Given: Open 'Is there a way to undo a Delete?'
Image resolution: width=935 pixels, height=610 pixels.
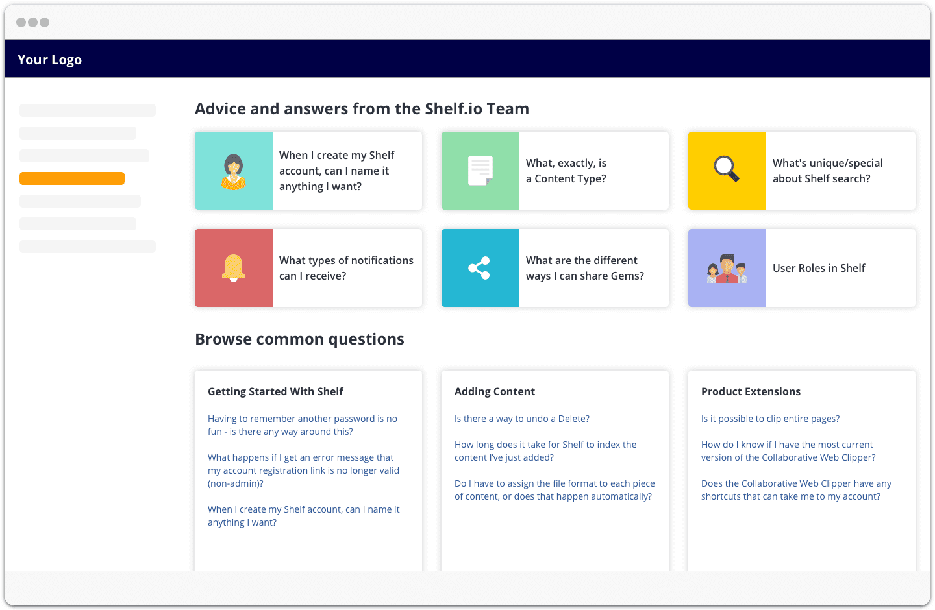Looking at the screenshot, I should click(522, 419).
